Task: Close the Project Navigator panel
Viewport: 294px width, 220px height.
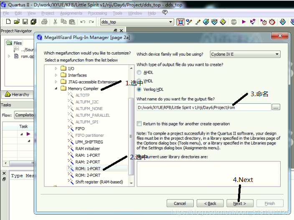Action: tap(121, 31)
